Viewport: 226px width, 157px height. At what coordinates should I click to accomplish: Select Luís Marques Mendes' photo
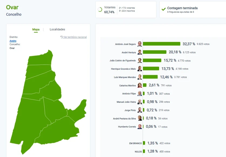pyautogui.click(x=140, y=77)
